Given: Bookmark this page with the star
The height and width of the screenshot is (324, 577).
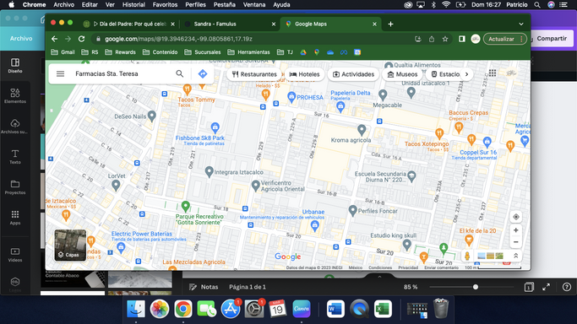Looking at the screenshot, I should (x=445, y=39).
